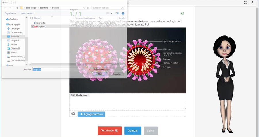The image size is (259, 137).
Task: Click Este equipo in the address breadcrumb
Action: (31, 8)
